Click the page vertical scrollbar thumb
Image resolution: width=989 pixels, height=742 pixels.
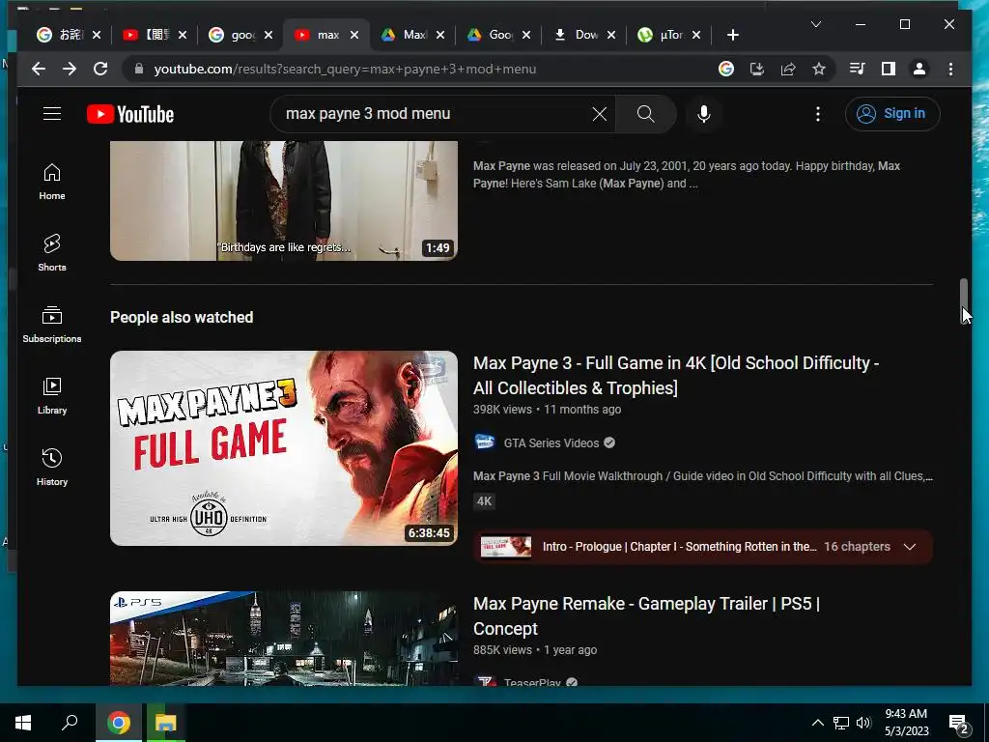tap(963, 300)
